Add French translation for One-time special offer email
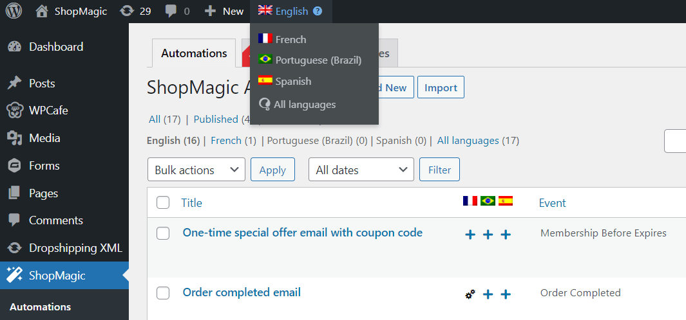Viewport: 686px width, 320px height. click(x=470, y=235)
